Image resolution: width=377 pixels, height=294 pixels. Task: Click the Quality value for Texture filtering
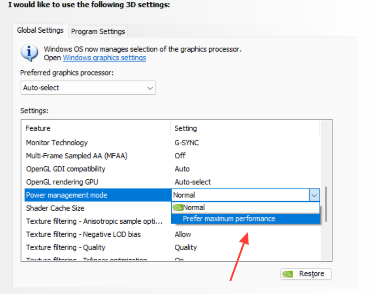186,248
